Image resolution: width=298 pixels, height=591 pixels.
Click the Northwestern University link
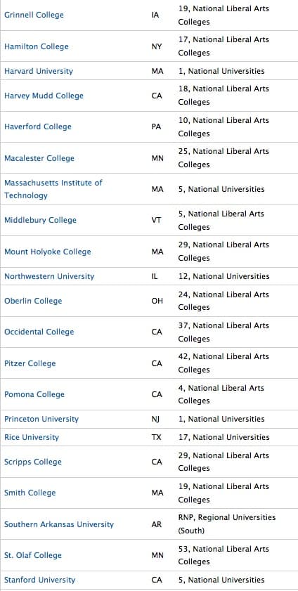[49, 276]
